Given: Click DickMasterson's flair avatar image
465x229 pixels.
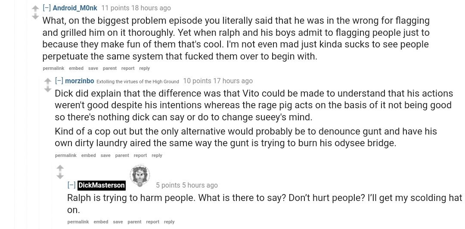Looking at the screenshot, I should [139, 175].
